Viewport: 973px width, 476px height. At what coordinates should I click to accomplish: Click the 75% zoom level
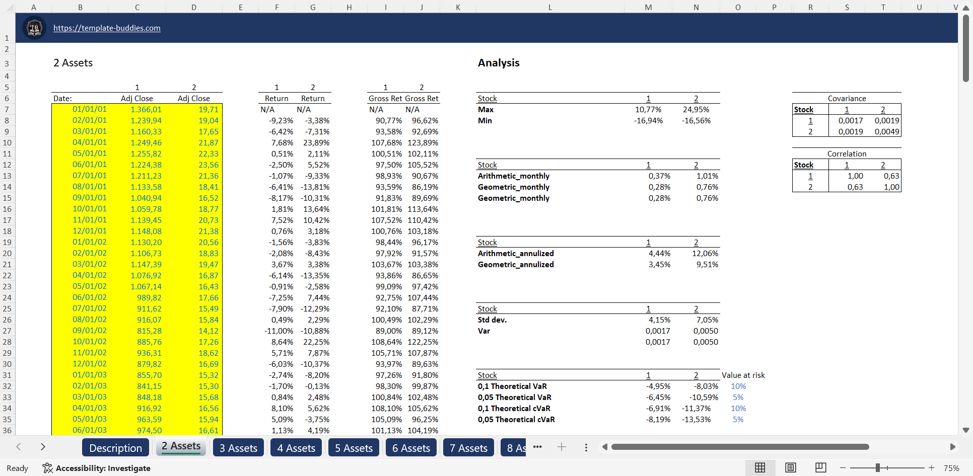[x=951, y=468]
